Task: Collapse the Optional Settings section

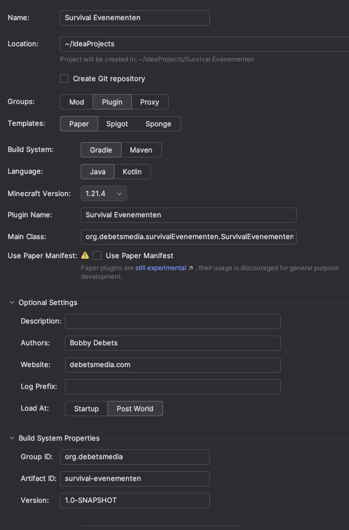Action: click(12, 302)
